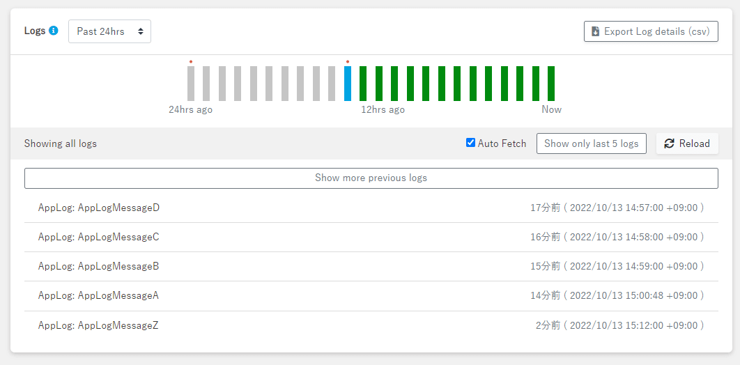Click the circular arrows Reload icon

669,143
